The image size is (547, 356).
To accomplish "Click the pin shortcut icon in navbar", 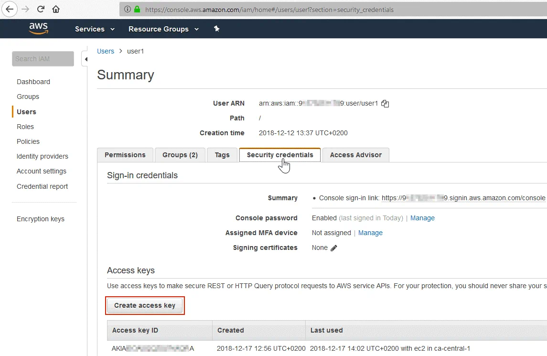I will [x=216, y=29].
